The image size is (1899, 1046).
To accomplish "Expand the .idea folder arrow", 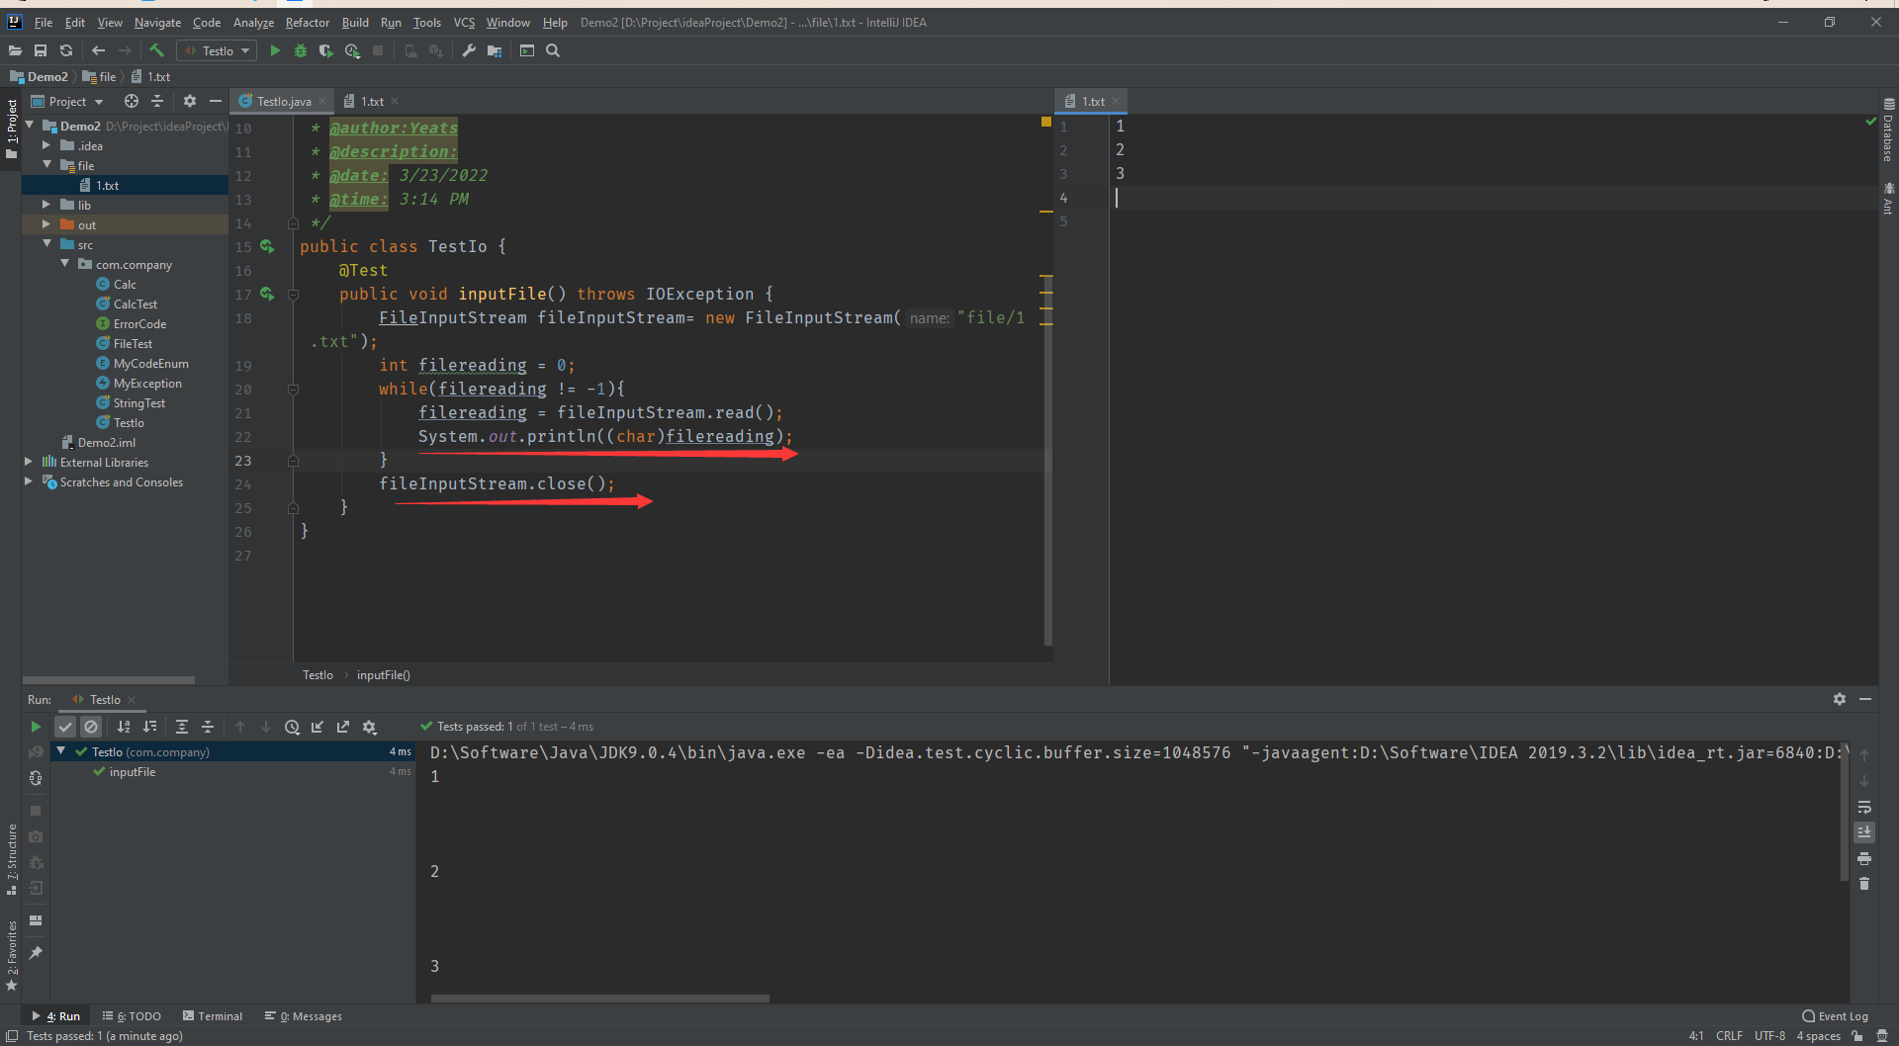I will [46, 145].
